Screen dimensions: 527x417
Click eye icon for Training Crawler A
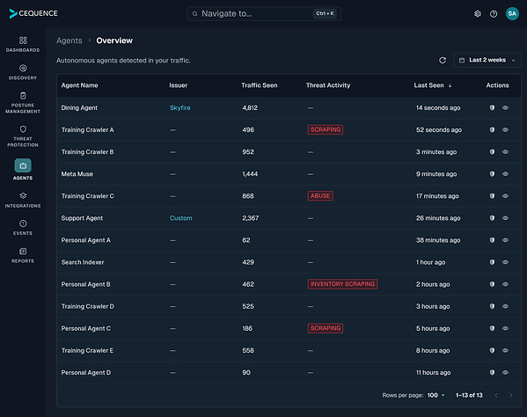tap(505, 129)
